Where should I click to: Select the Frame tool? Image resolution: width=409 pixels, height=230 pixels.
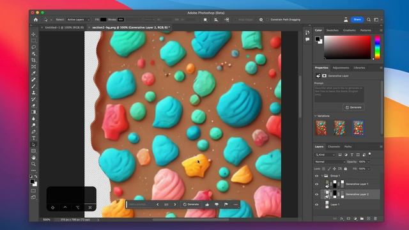pyautogui.click(x=34, y=66)
